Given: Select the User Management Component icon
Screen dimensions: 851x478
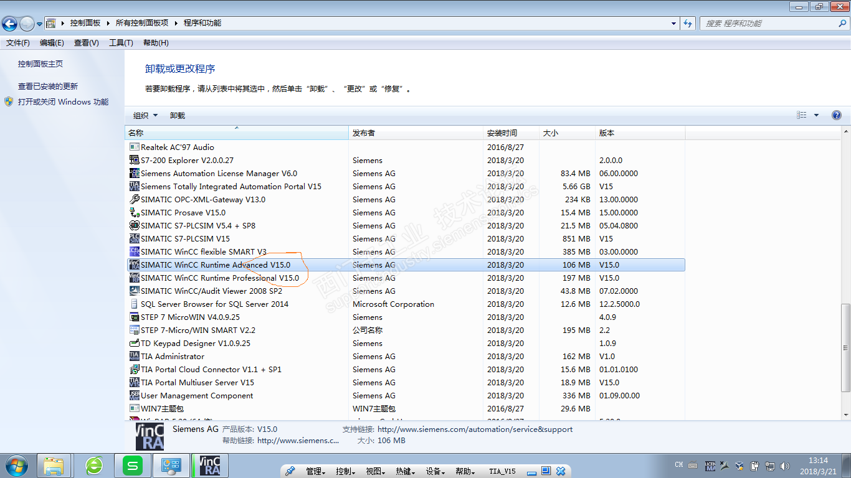Looking at the screenshot, I should pos(134,396).
